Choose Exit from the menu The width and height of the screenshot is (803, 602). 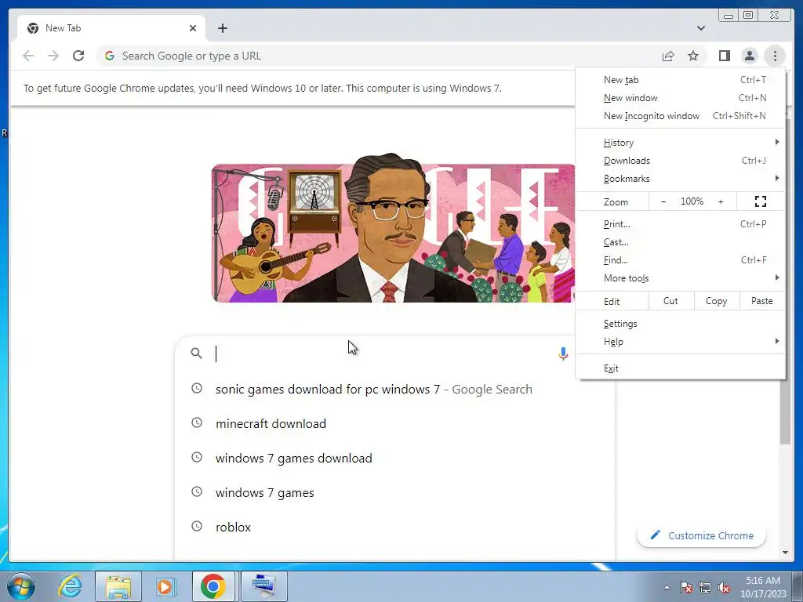coord(680,368)
